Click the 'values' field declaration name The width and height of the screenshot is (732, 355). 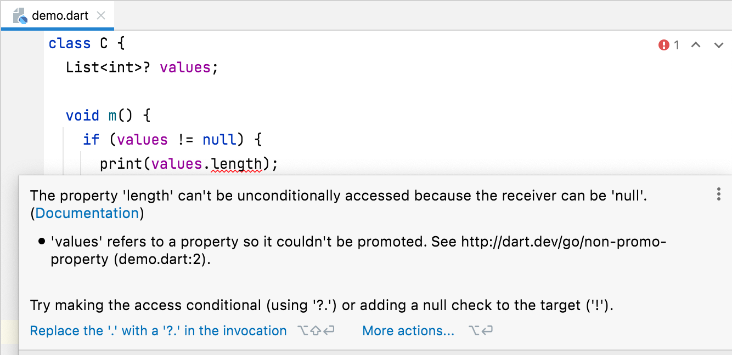(x=185, y=67)
